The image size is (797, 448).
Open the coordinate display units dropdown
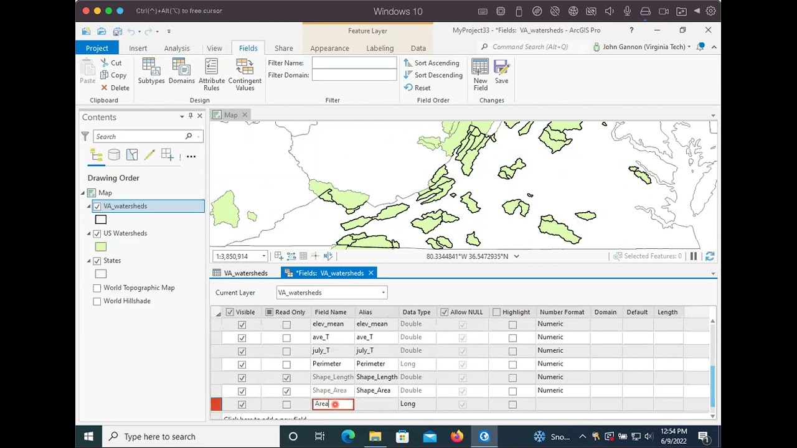(516, 256)
